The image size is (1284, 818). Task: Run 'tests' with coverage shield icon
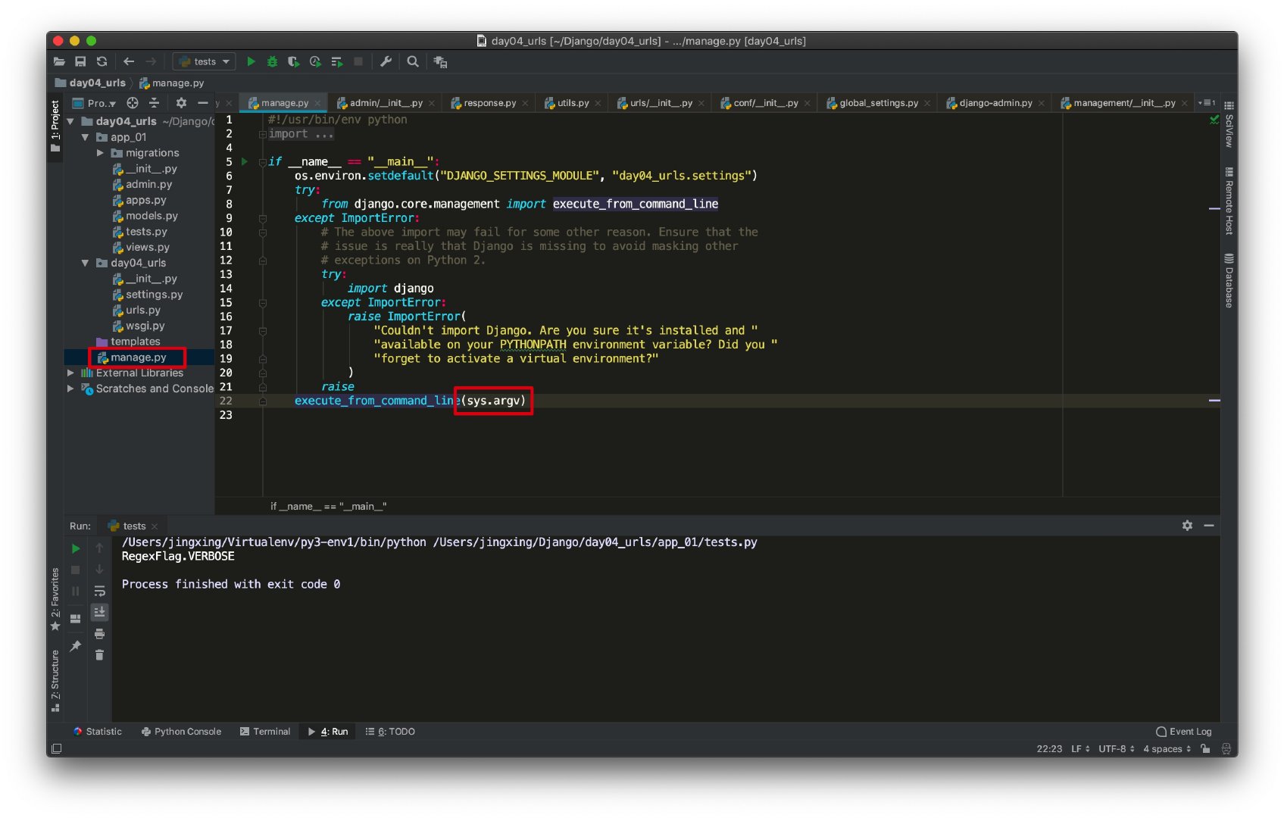coord(293,61)
